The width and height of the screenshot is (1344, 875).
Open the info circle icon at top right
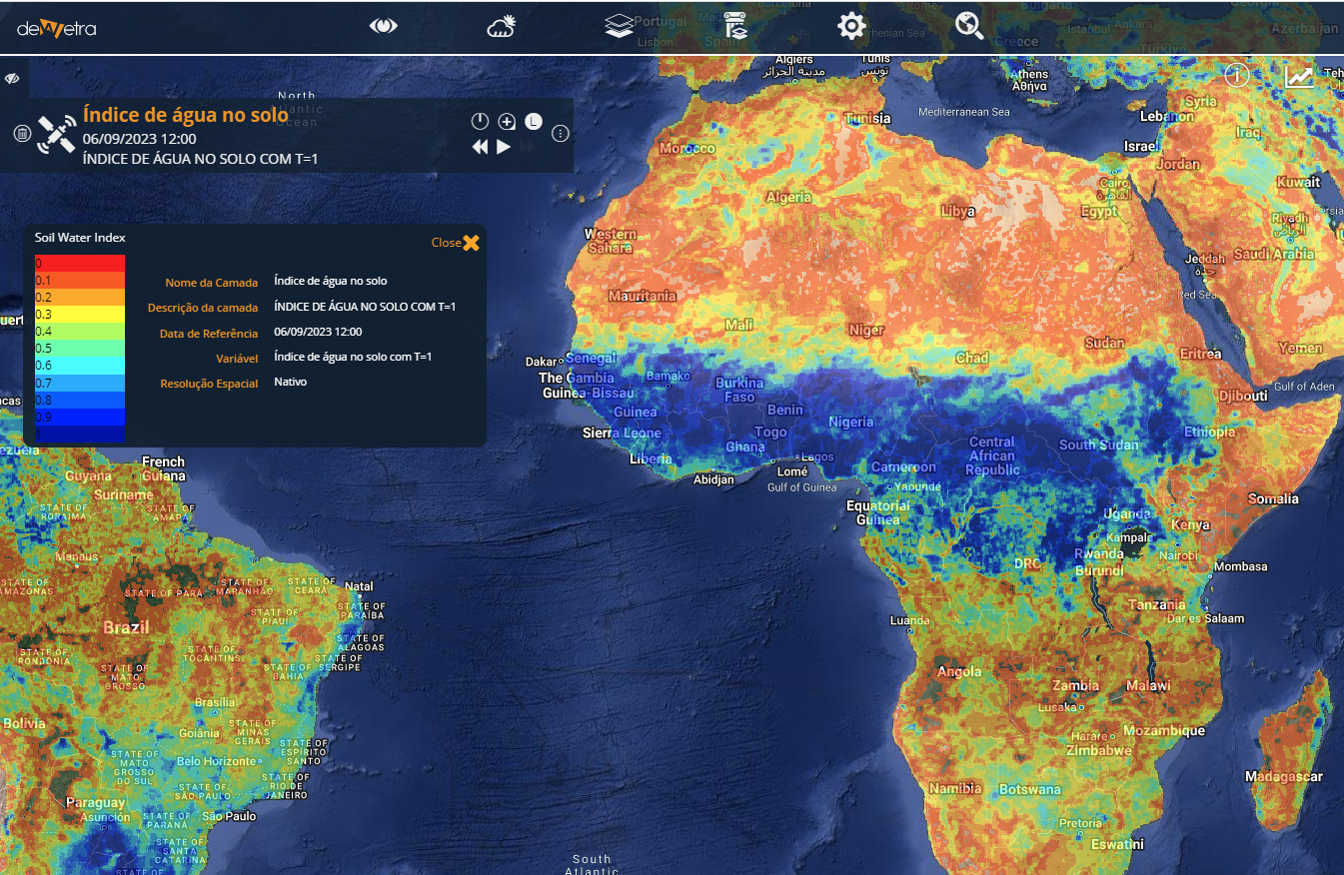point(1237,75)
